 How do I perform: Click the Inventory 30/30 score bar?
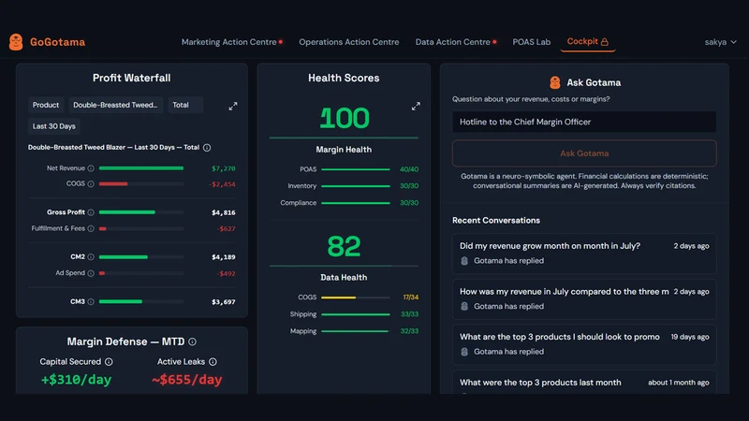[356, 185]
